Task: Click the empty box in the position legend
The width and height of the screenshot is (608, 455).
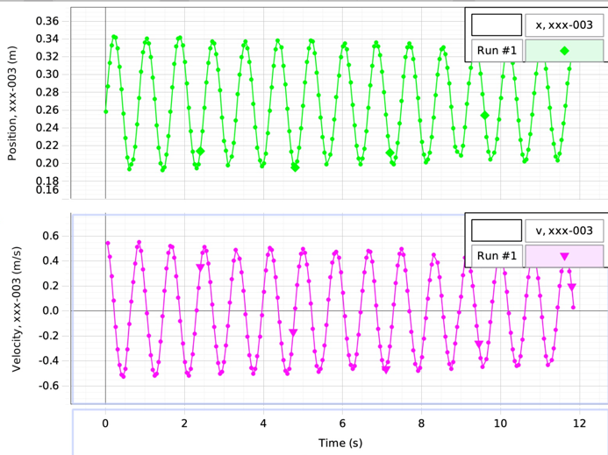Action: (497, 25)
